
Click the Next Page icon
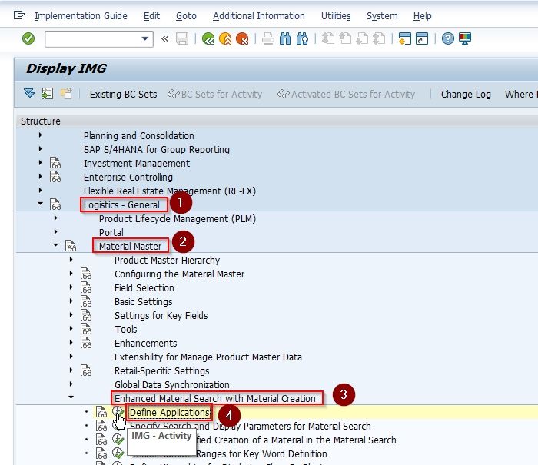[362, 38]
